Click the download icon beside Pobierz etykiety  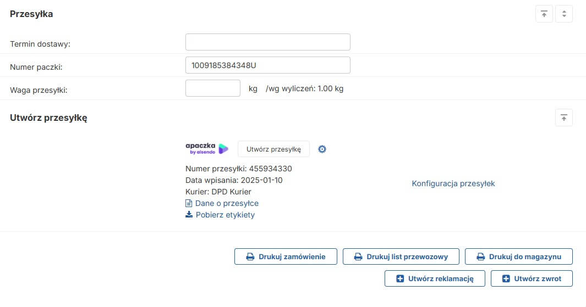point(189,215)
